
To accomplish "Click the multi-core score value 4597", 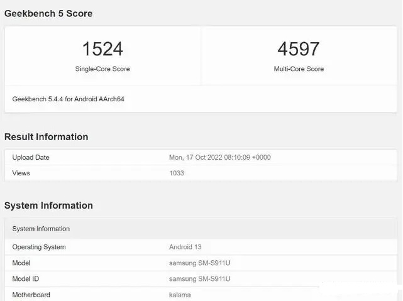I will pos(299,49).
